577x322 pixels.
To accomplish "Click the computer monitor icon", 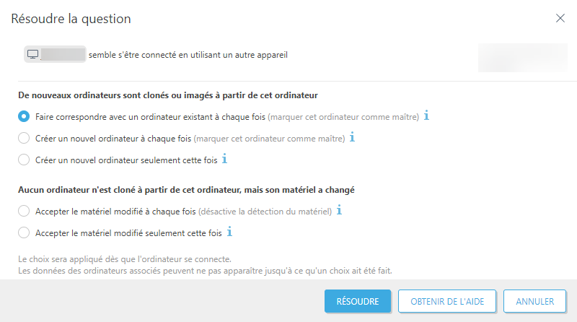I will click(32, 54).
